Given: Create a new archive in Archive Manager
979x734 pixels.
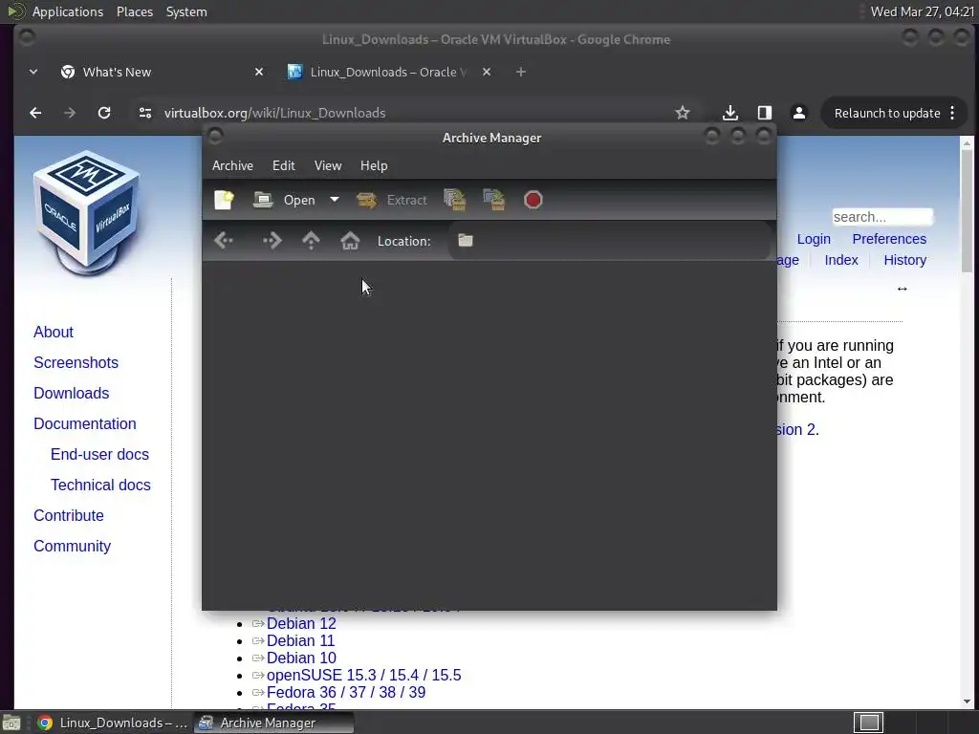Looking at the screenshot, I should pyautogui.click(x=224, y=200).
